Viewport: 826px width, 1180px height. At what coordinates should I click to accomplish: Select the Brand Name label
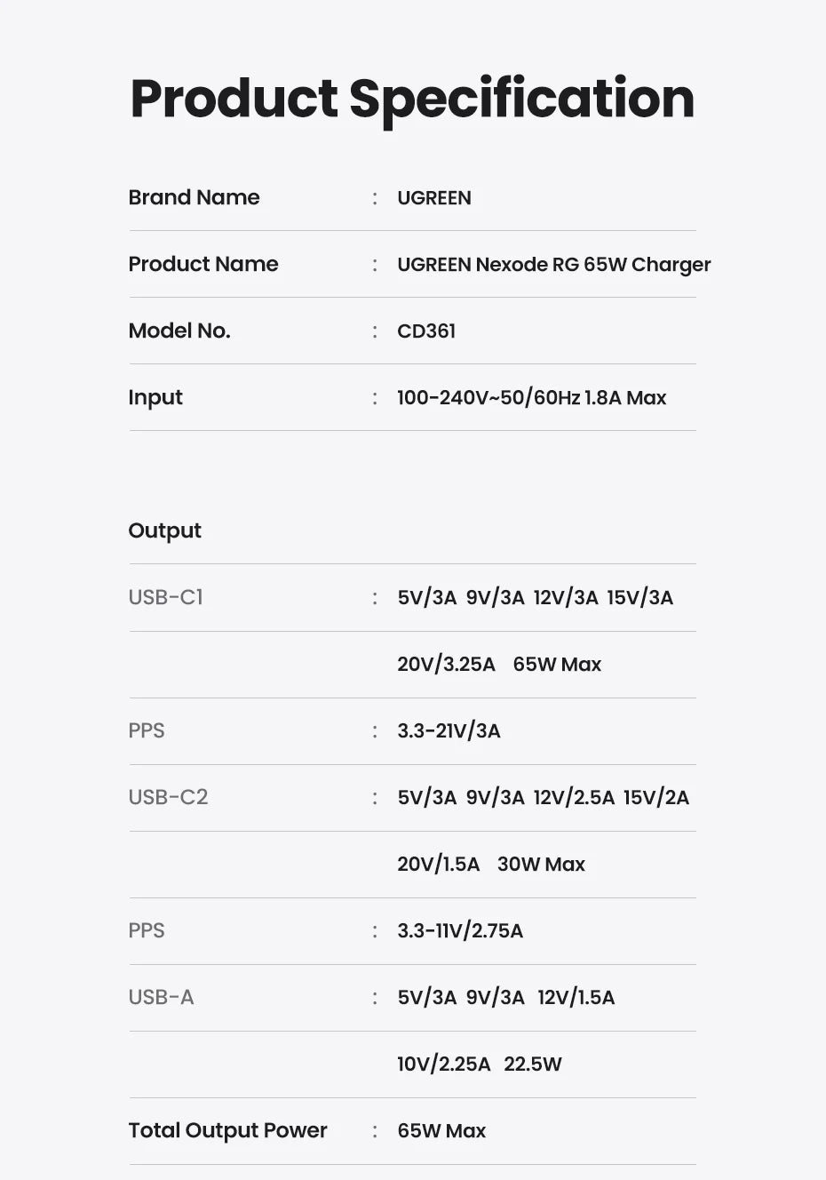194,197
